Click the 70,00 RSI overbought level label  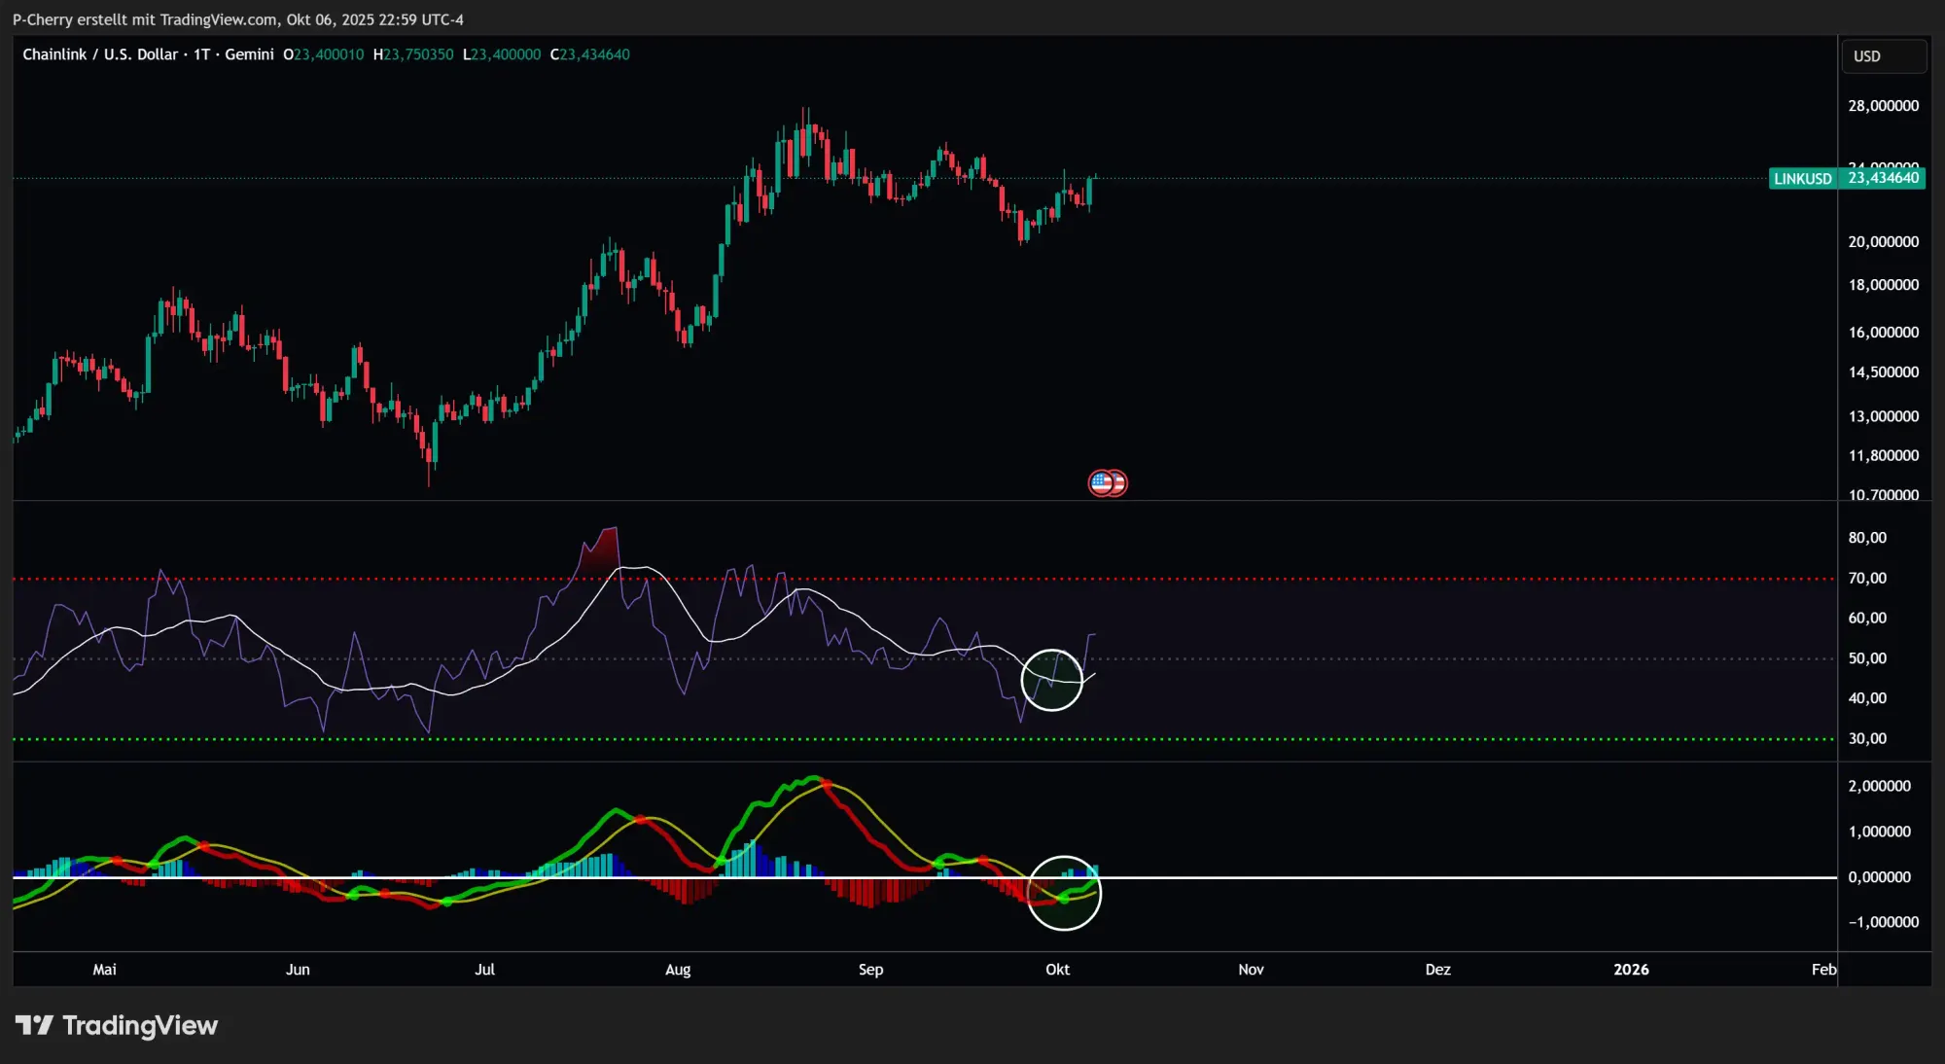(x=1867, y=578)
